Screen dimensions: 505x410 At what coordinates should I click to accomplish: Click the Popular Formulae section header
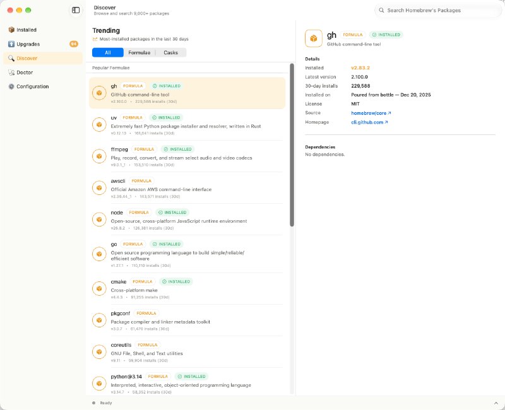pos(111,68)
